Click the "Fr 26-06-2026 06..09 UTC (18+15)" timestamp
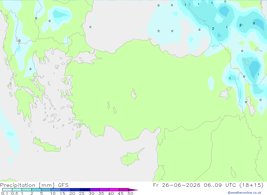The image size is (267, 195). pos(208,185)
